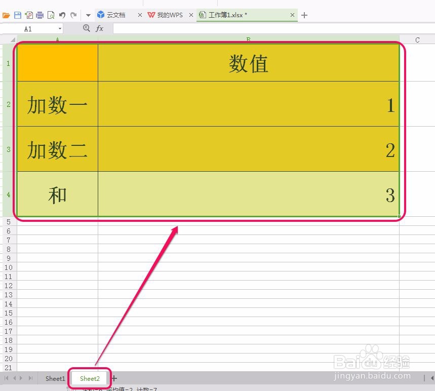This screenshot has height=391, width=435.
Task: Expand the toolbar customization arrow
Action: [88, 15]
